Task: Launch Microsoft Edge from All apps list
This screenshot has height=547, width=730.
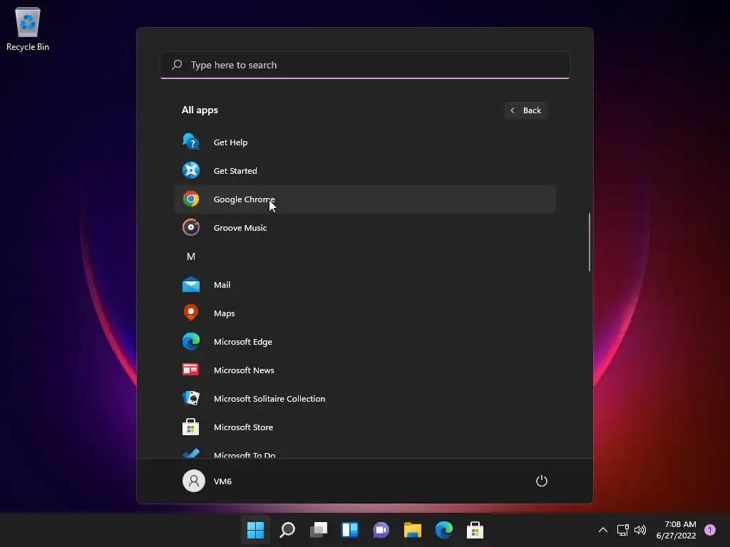Action: pos(365,341)
